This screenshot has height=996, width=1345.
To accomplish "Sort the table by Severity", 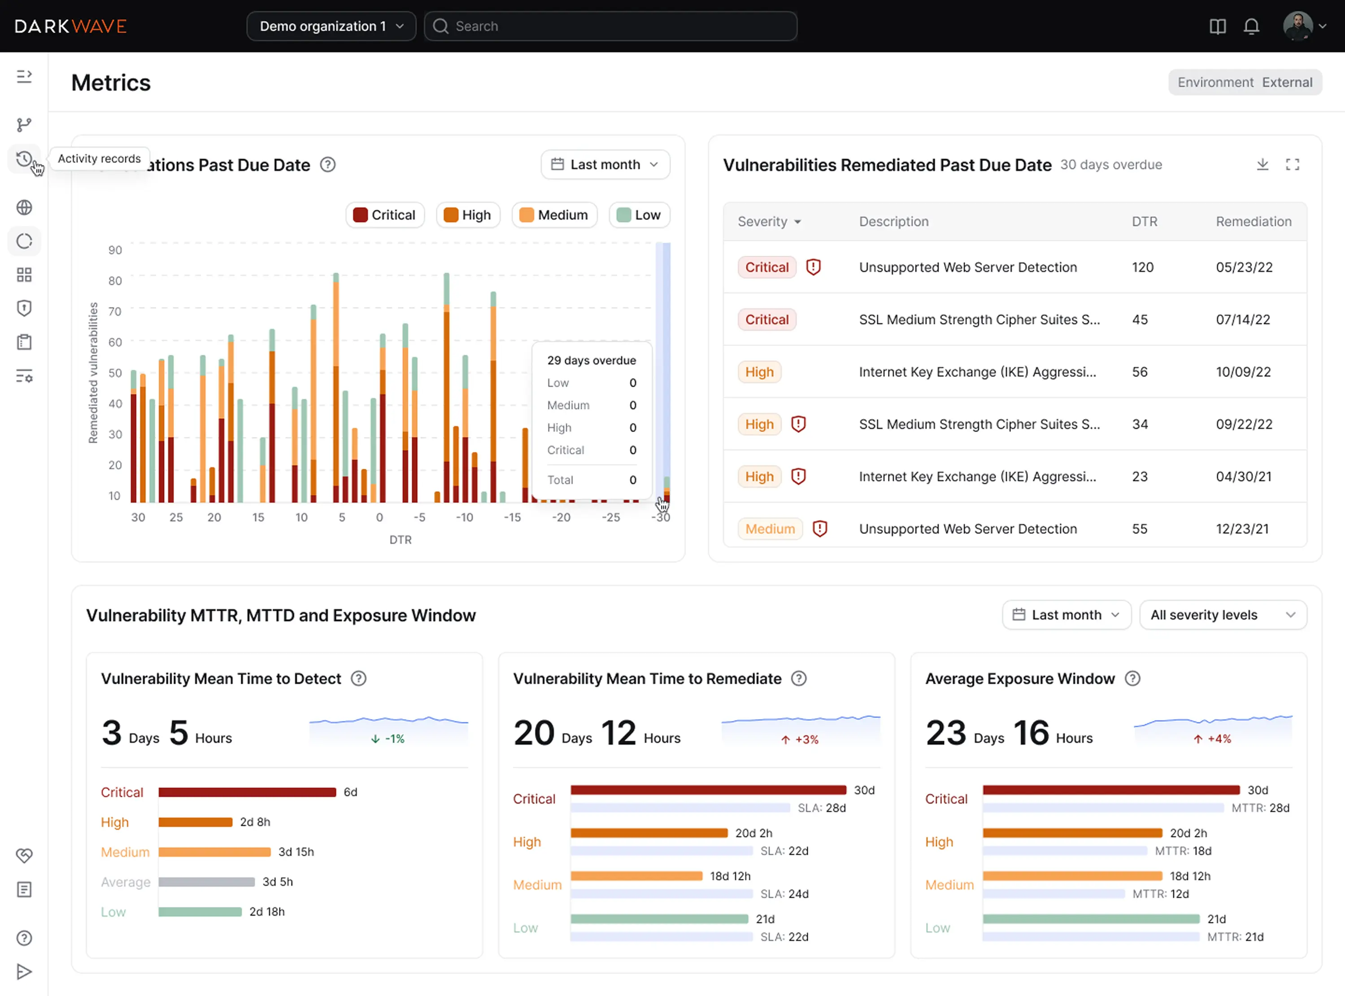I will coord(768,221).
